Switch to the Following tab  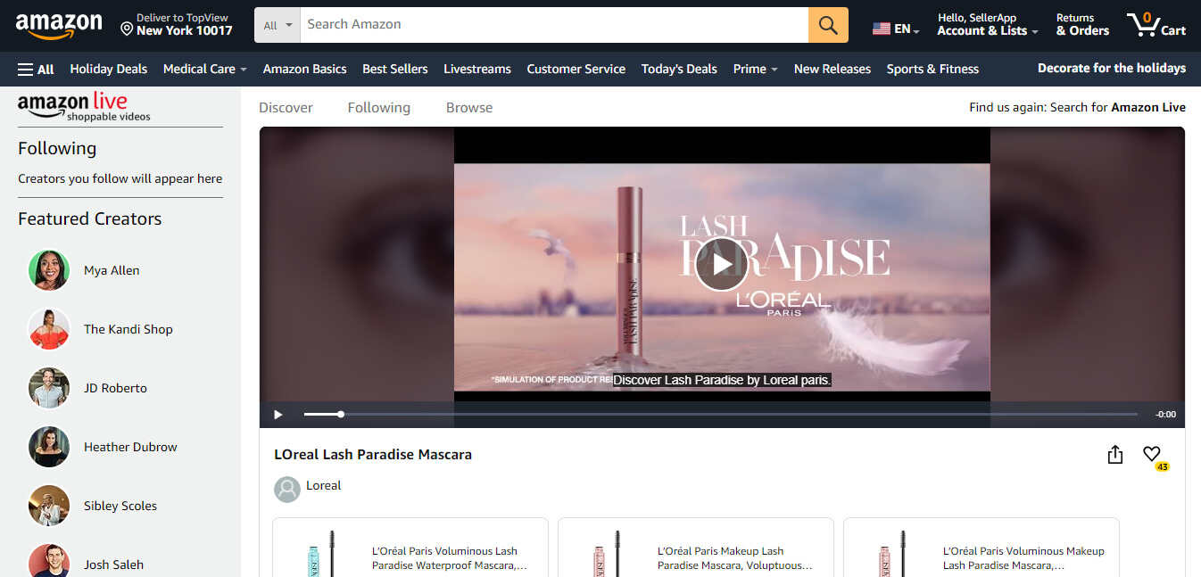click(x=378, y=107)
